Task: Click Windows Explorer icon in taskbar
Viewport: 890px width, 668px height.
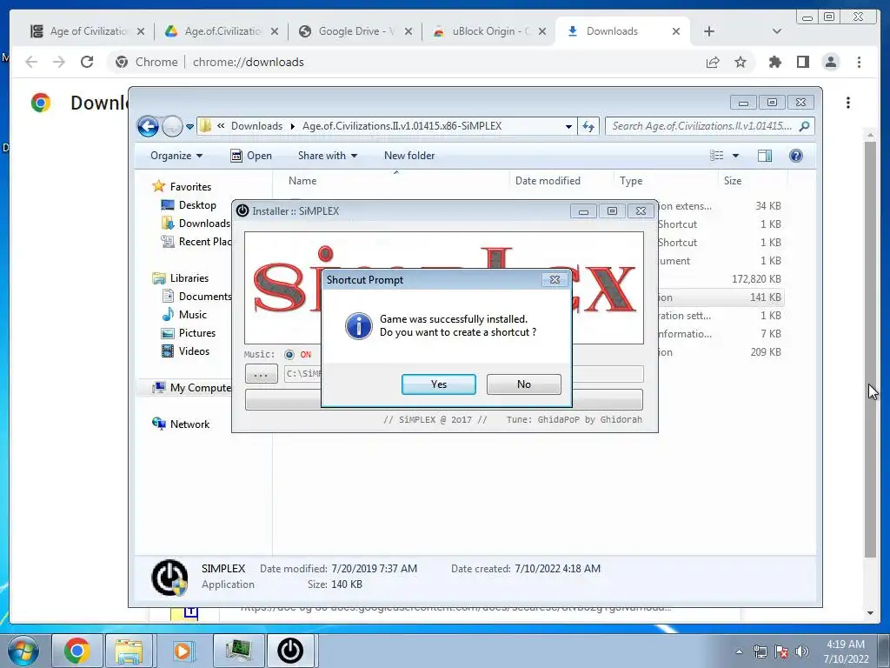Action: click(x=129, y=651)
